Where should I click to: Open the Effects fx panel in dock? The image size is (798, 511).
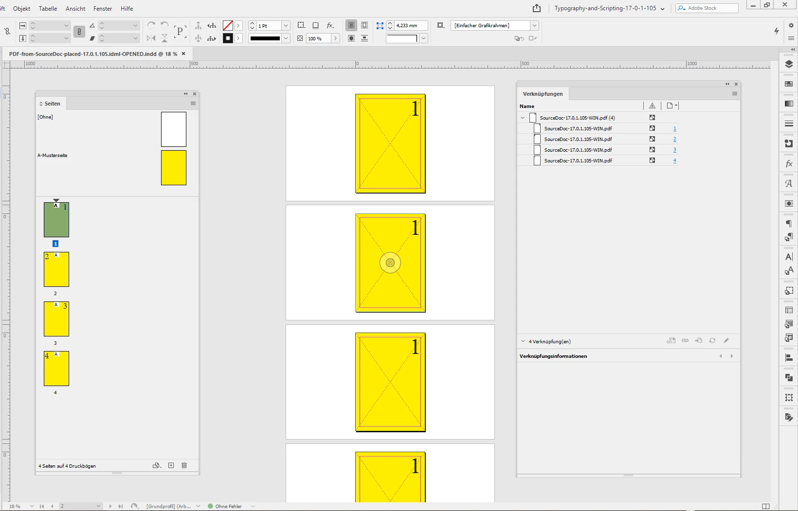click(x=789, y=164)
